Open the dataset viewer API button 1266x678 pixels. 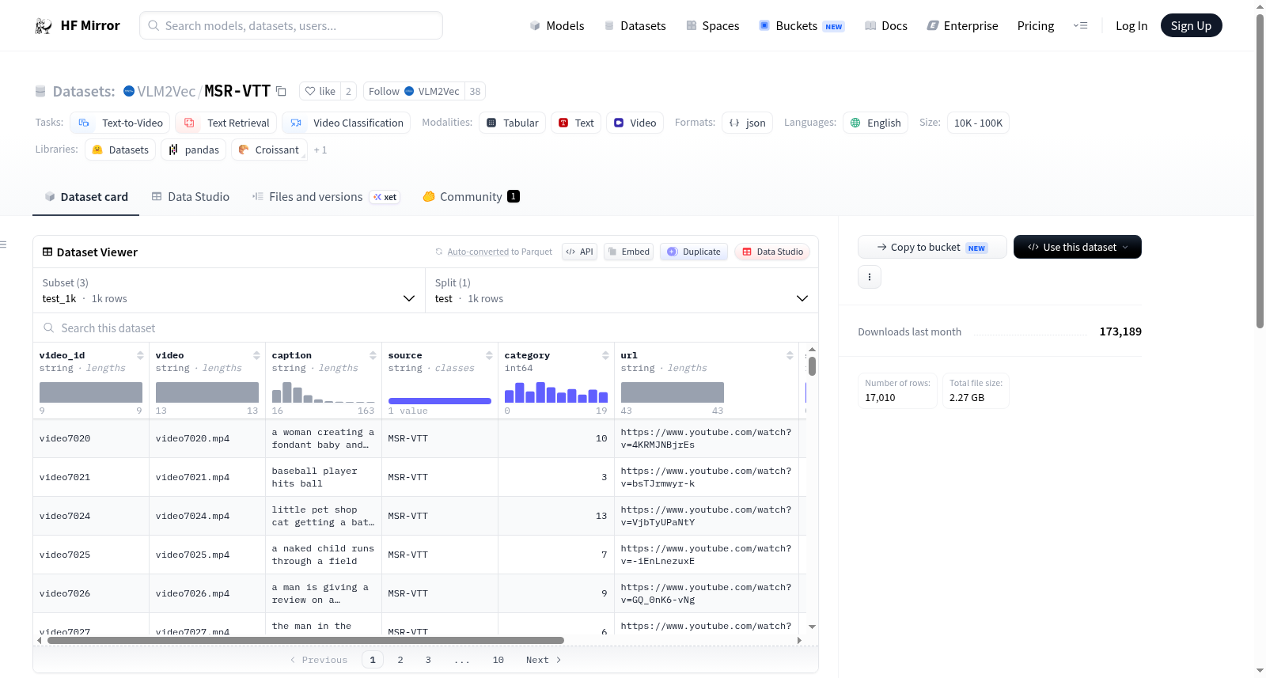(579, 252)
